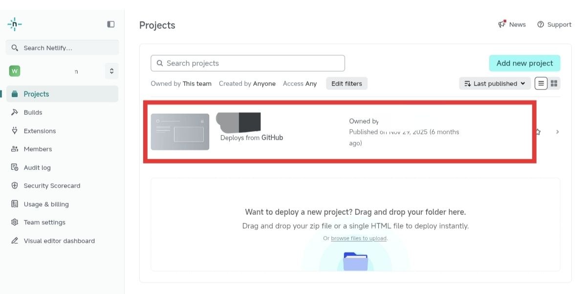Click the Deploys from GitHub text

(x=252, y=137)
